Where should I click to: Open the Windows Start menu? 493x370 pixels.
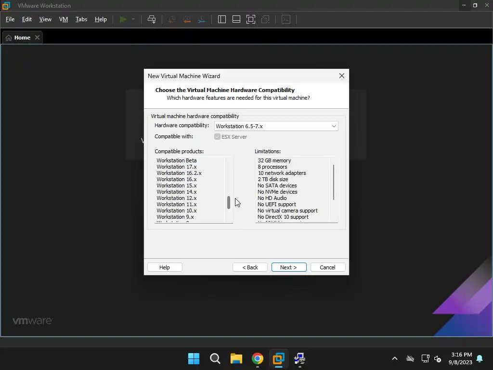(194, 358)
